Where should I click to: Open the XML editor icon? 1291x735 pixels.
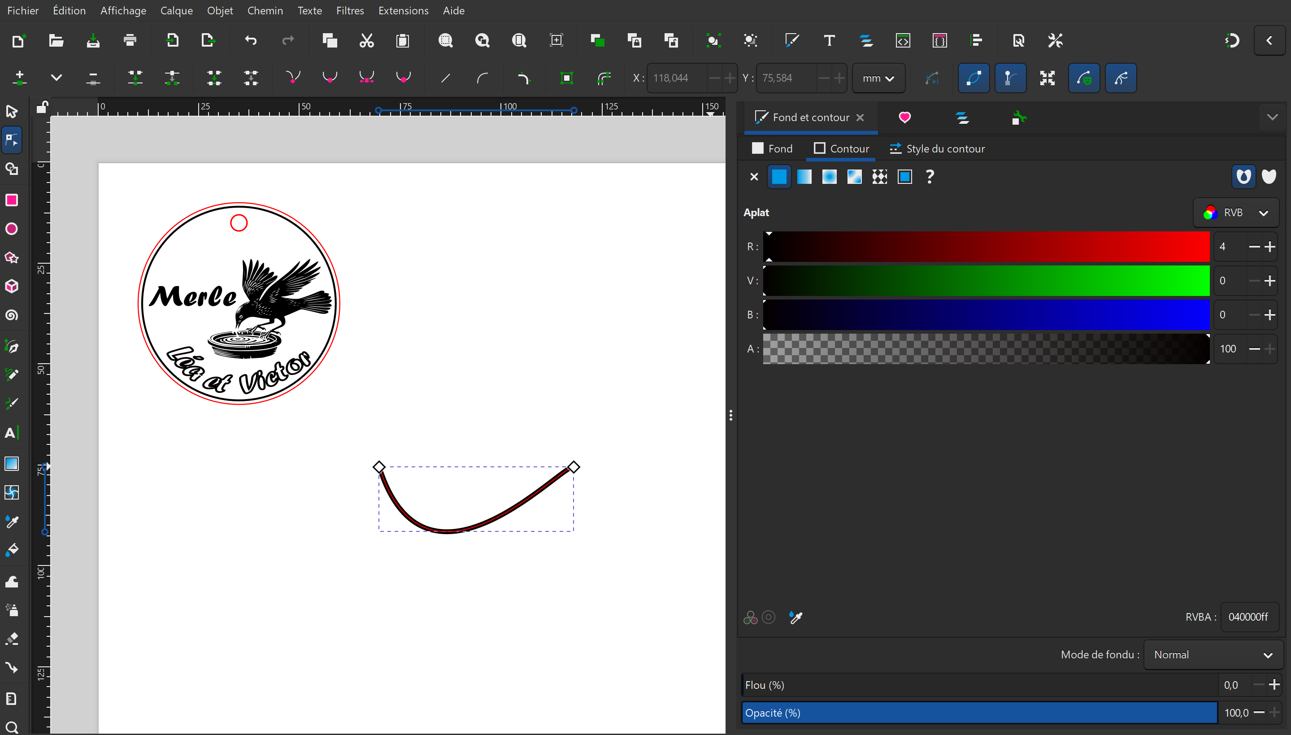click(903, 40)
